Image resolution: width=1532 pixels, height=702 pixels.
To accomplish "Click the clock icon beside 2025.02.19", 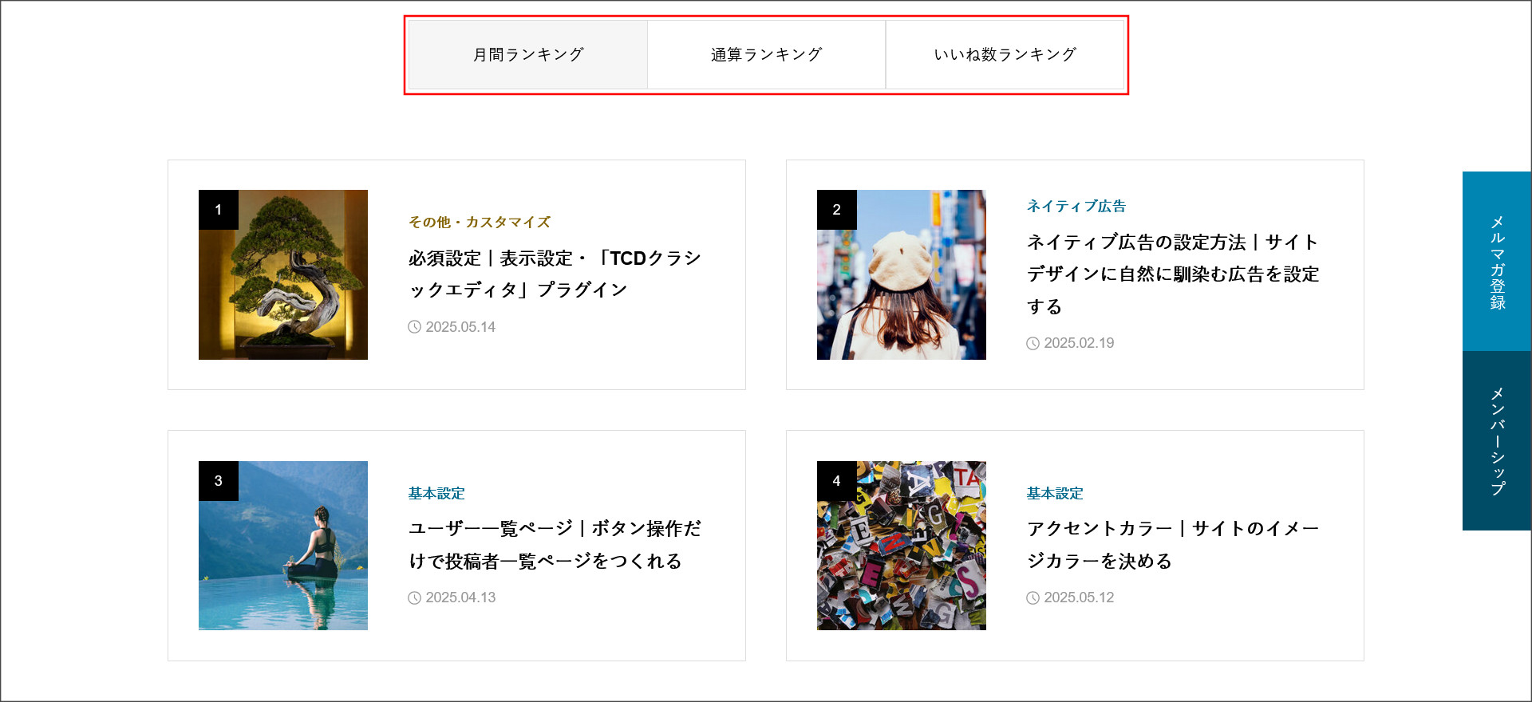I will pos(1033,343).
